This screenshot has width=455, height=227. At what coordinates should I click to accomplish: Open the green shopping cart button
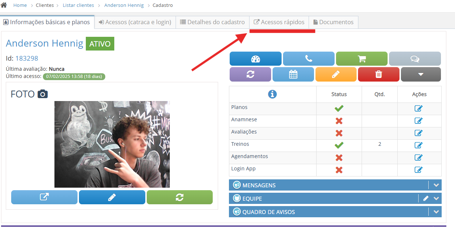[x=362, y=59]
